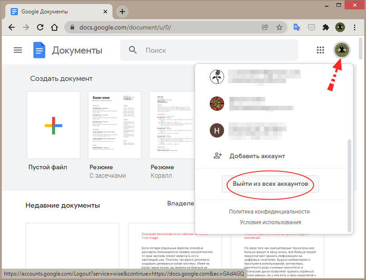Click the Поиск search field
Viewport: 366px width, 280px height.
pyautogui.click(x=214, y=50)
